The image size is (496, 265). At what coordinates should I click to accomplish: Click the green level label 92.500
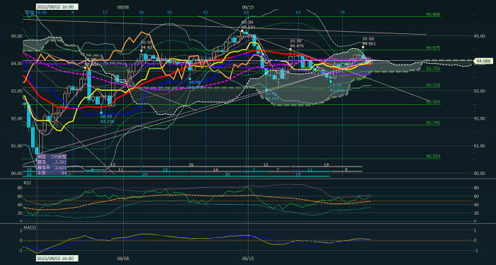[x=434, y=102]
